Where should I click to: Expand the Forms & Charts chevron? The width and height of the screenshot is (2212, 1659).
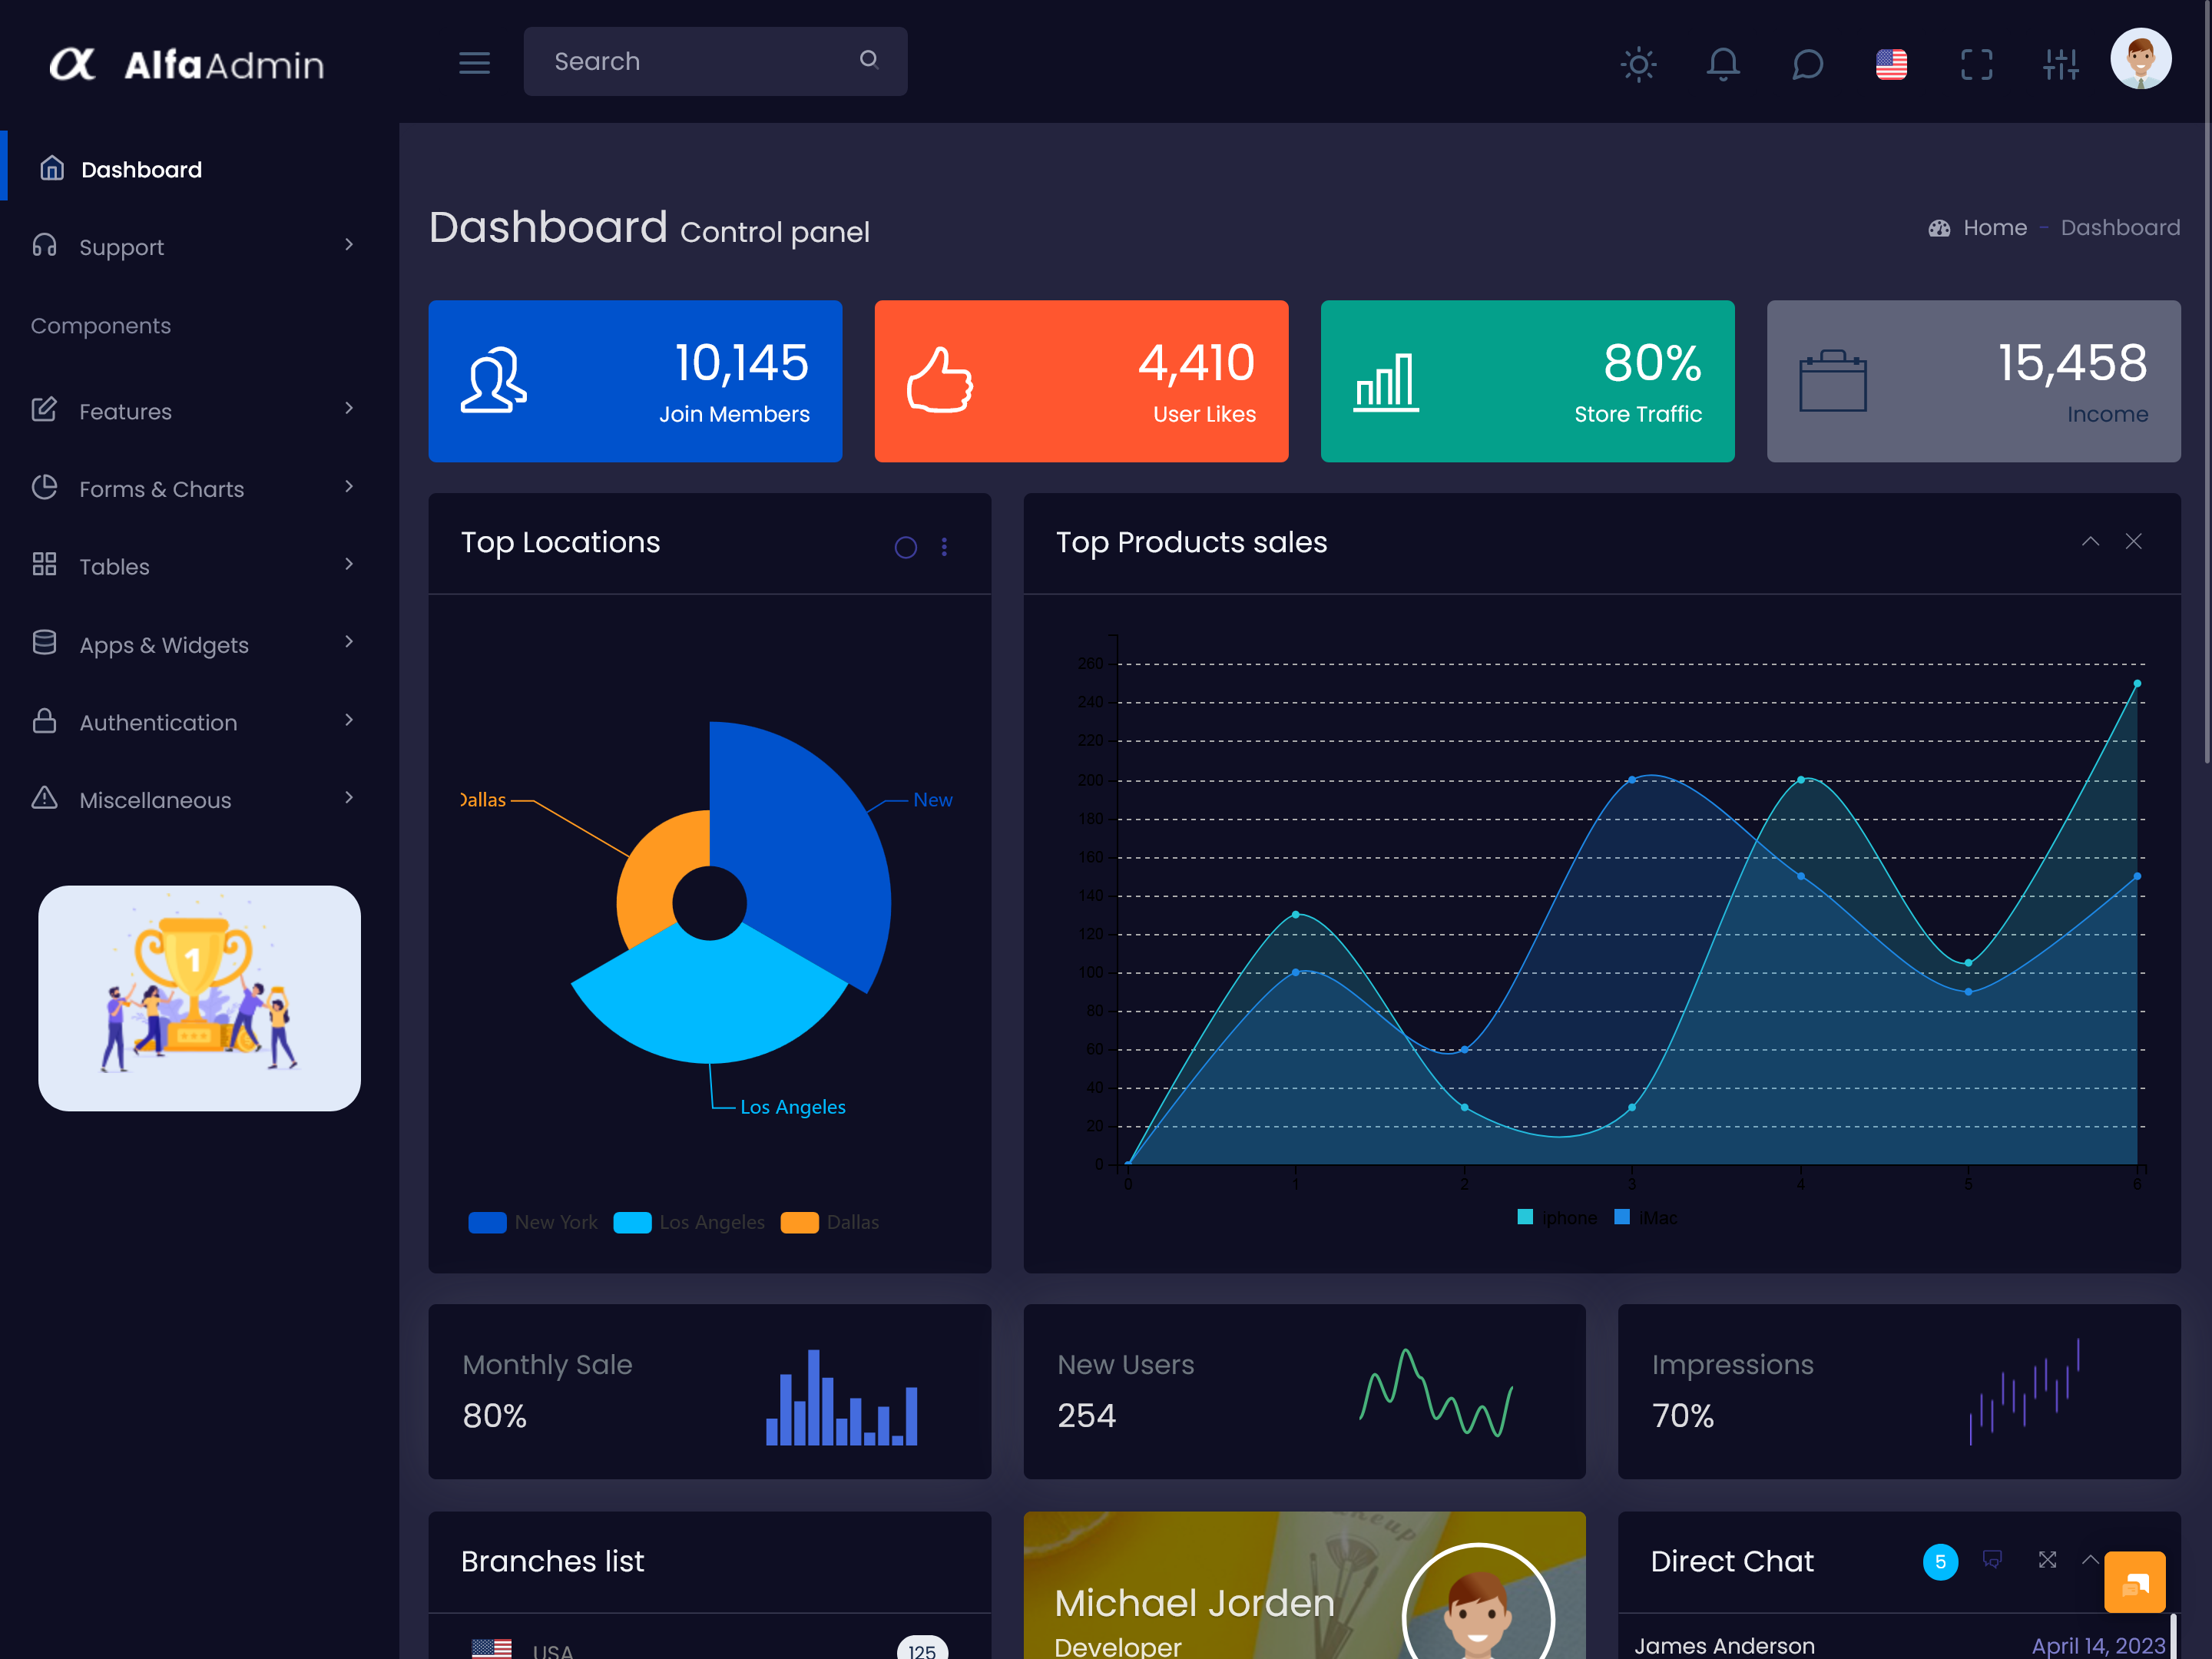click(x=349, y=487)
